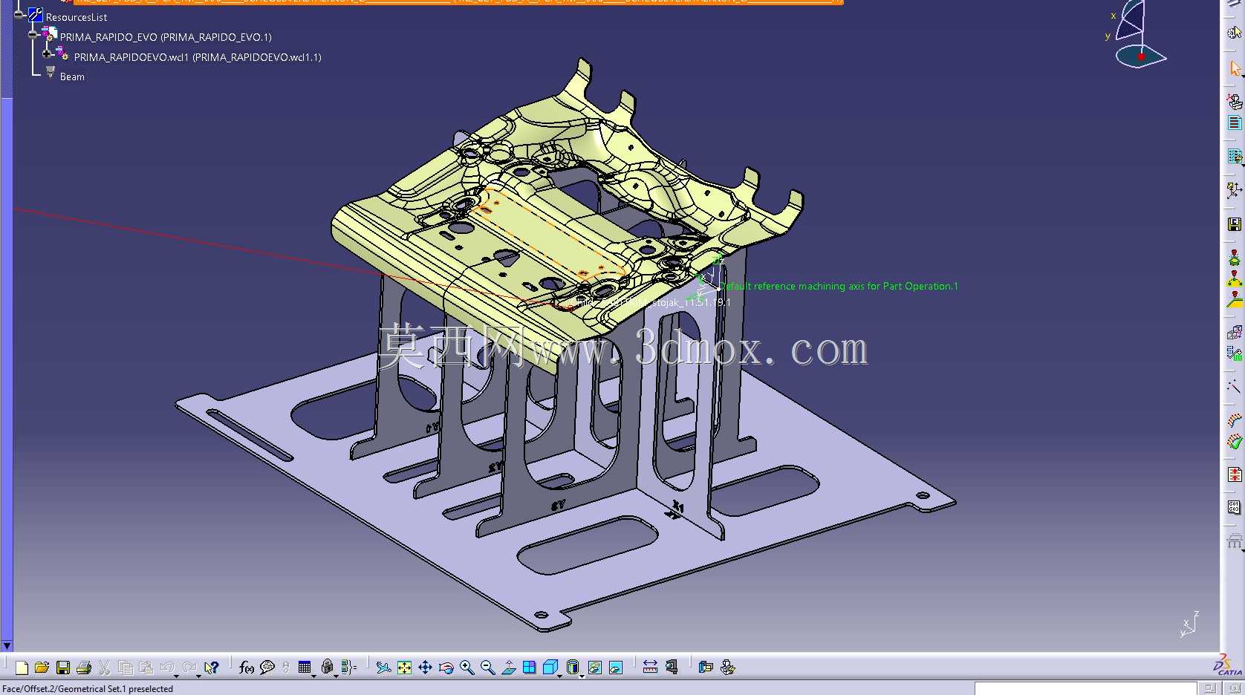Image resolution: width=1245 pixels, height=695 pixels.
Task: Click the magic wand icon in right toolbar
Action: pyautogui.click(x=1235, y=386)
